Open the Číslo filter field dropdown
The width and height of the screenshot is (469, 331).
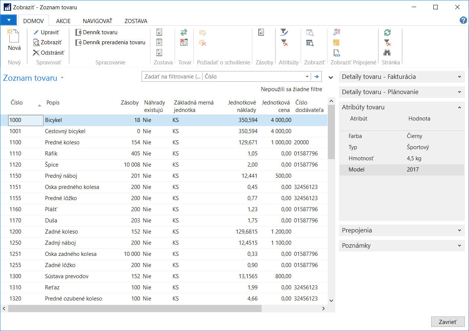pos(307,77)
